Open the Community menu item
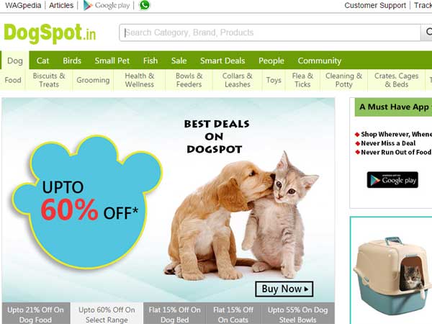Image resolution: width=432 pixels, height=324 pixels. 320,60
